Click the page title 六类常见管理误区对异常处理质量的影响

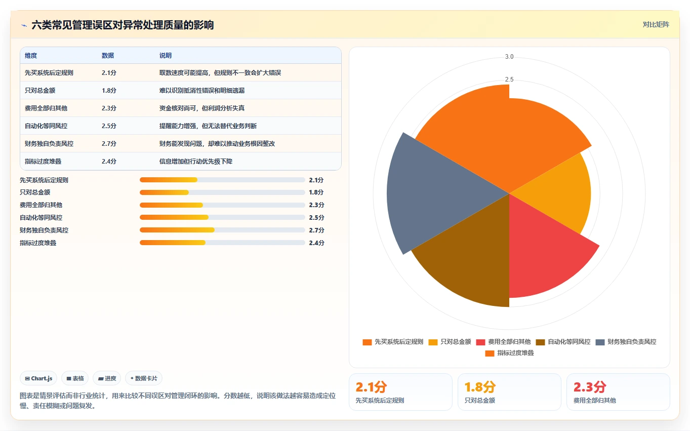(x=123, y=25)
